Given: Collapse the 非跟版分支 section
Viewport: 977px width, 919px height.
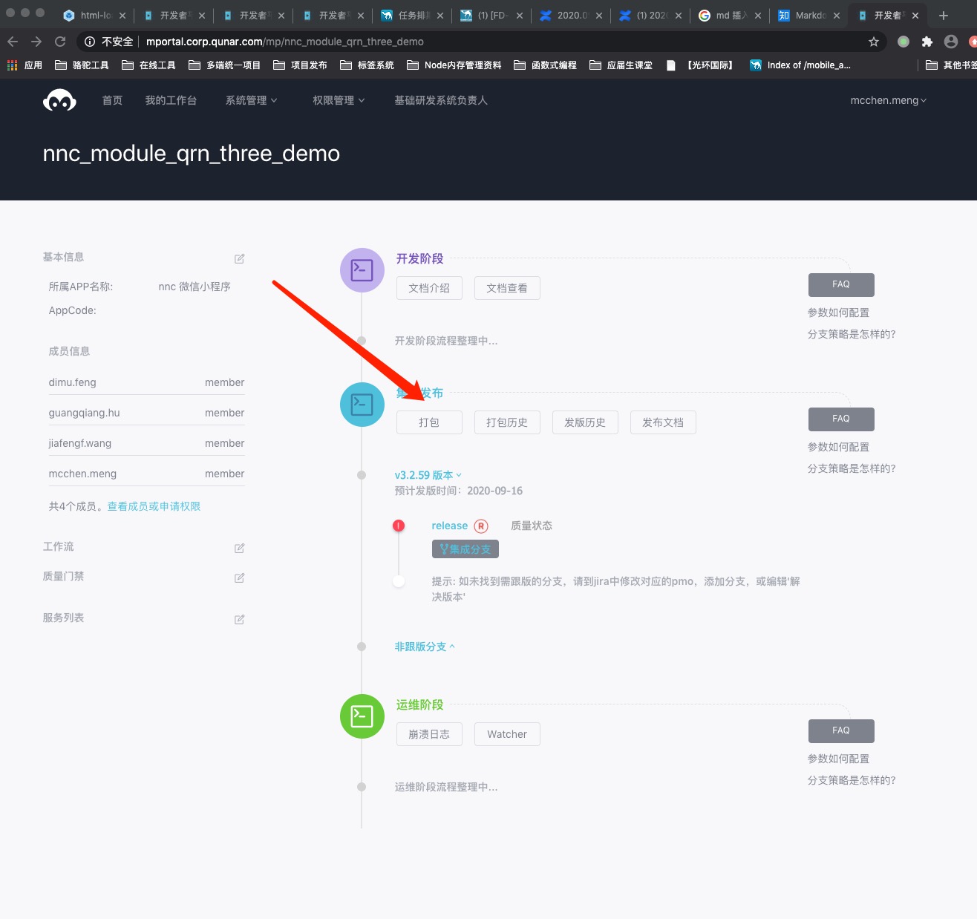Looking at the screenshot, I should coord(425,647).
